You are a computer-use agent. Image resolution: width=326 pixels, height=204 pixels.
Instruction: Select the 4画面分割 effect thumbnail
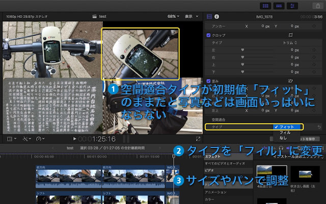tap(271, 174)
